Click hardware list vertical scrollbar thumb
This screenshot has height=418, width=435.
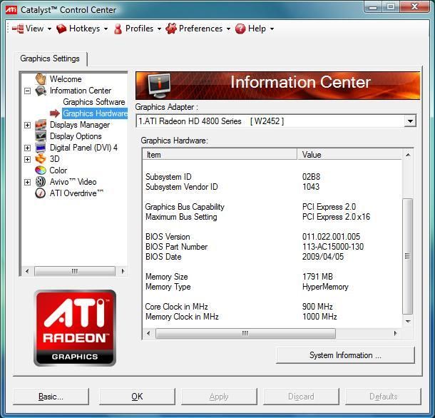407,256
